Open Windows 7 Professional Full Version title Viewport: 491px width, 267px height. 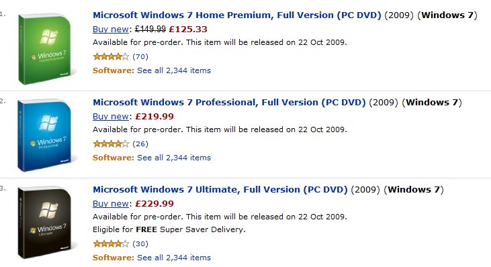[x=229, y=102]
